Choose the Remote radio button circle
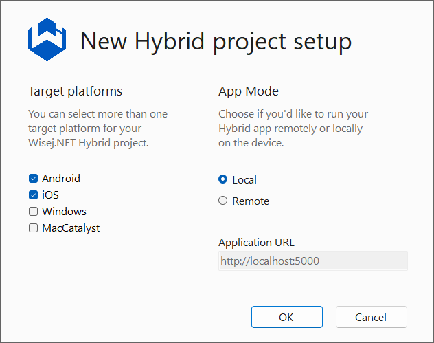The height and width of the screenshot is (343, 434). (x=222, y=201)
